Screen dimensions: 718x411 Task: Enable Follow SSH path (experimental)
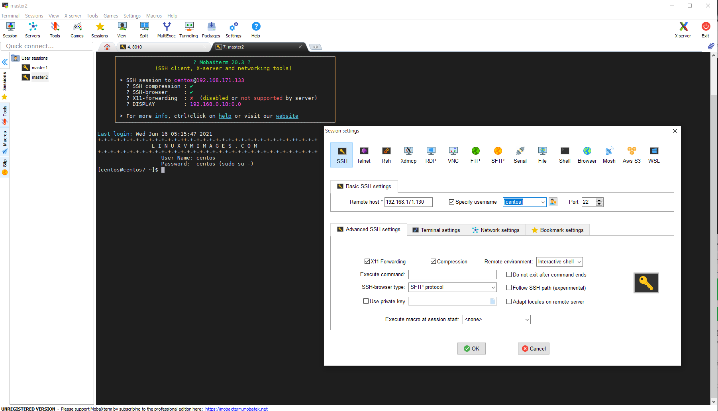[509, 288]
